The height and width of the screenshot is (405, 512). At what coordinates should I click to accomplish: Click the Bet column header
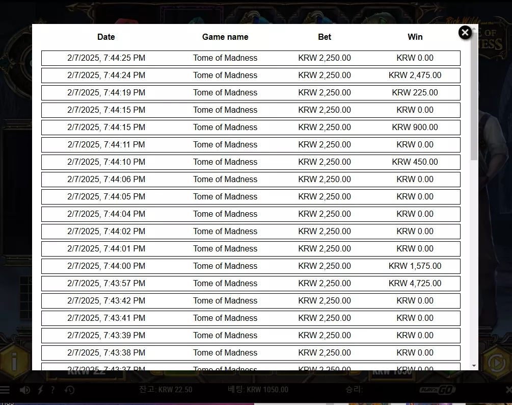[325, 37]
